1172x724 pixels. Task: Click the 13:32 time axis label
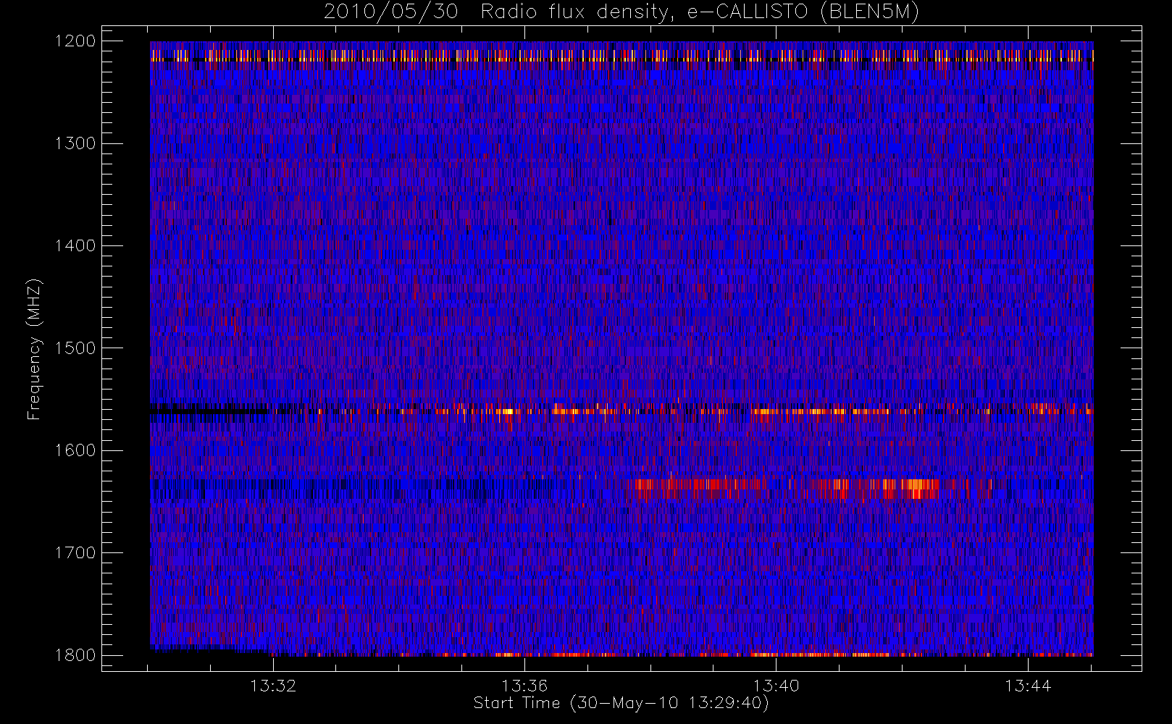pyautogui.click(x=273, y=686)
